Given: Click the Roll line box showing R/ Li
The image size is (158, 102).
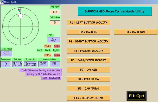Looking at the screenshot, I should pos(17,64).
